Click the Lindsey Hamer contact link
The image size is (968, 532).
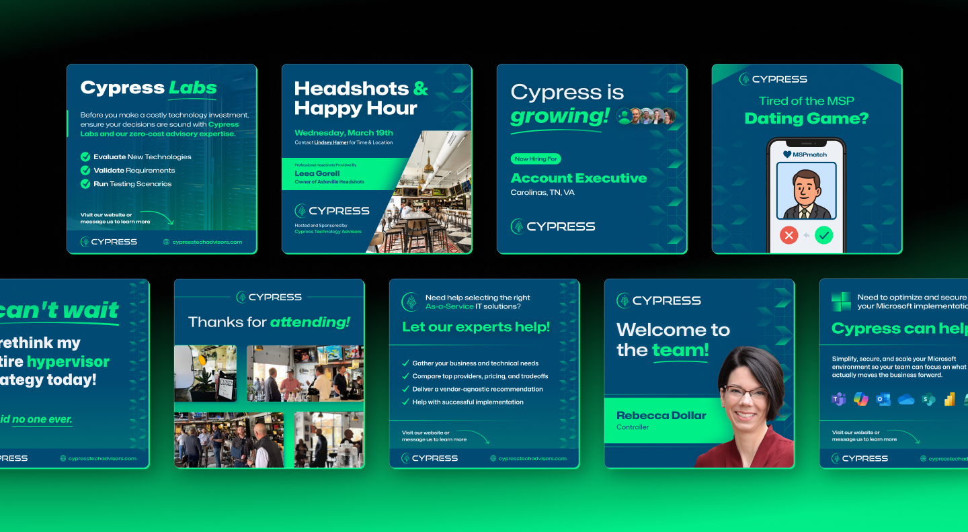coord(331,142)
